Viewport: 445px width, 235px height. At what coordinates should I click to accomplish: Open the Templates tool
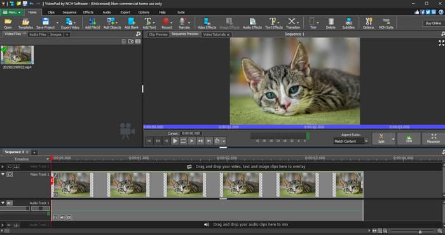[25, 23]
